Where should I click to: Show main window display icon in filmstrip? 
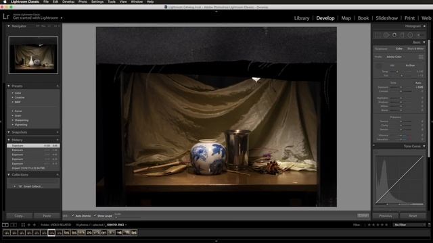click(x=5, y=225)
